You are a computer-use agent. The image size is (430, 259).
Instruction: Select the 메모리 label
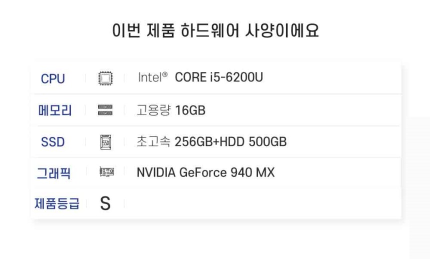(55, 110)
